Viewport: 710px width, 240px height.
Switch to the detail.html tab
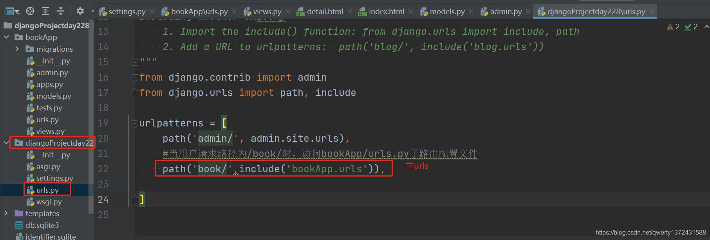325,12
